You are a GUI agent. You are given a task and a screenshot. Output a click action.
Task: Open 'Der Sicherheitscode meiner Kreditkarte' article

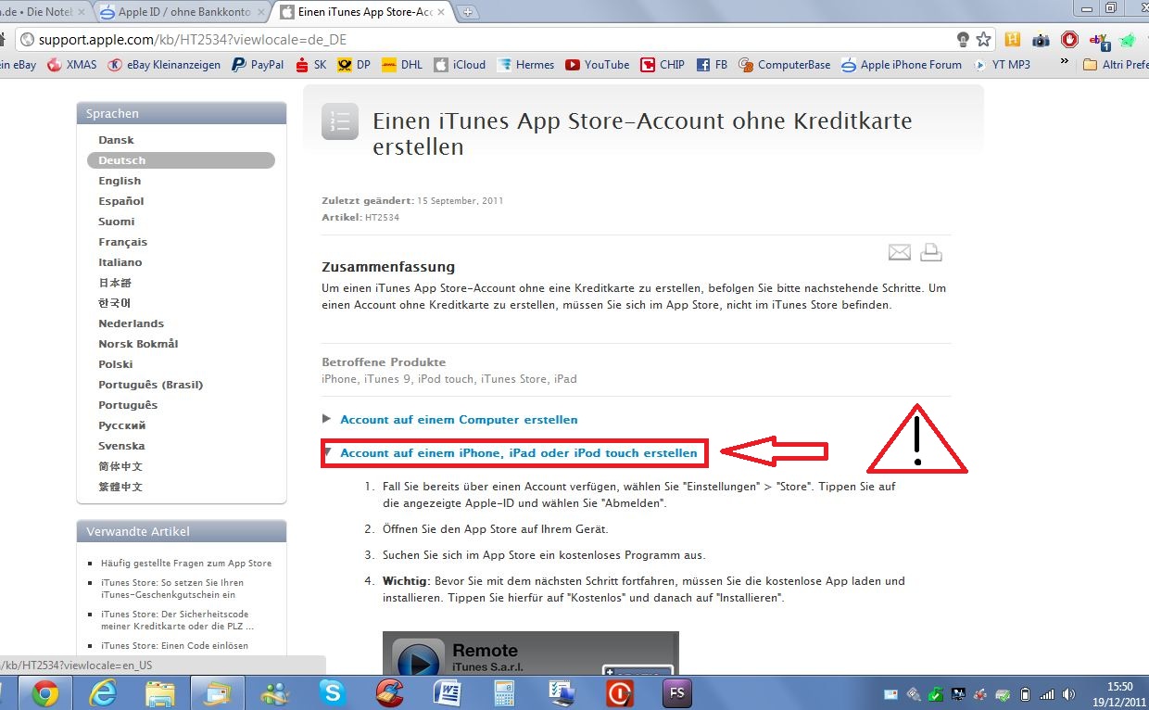point(178,620)
